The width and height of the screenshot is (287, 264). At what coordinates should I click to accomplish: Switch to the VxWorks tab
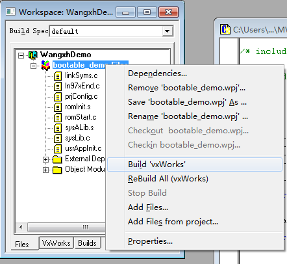point(56,243)
